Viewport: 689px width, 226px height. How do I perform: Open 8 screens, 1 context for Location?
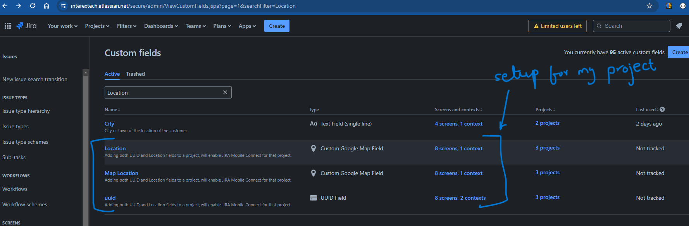click(x=458, y=148)
